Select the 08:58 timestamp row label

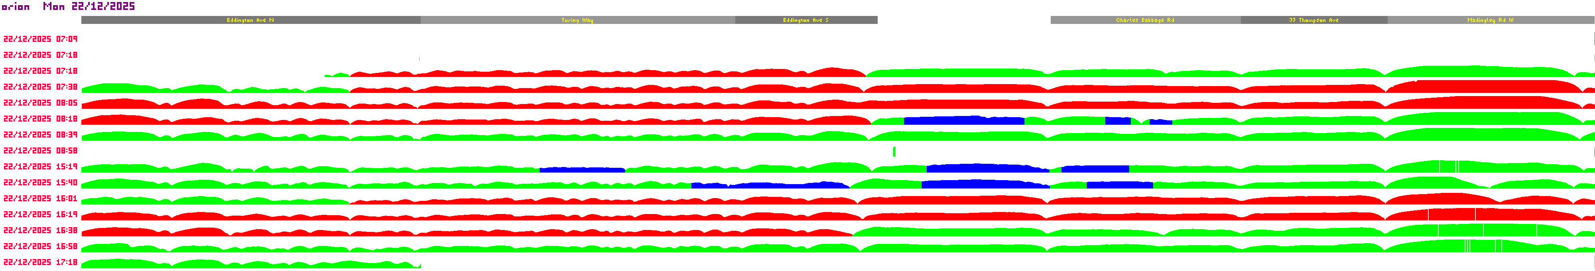point(40,151)
